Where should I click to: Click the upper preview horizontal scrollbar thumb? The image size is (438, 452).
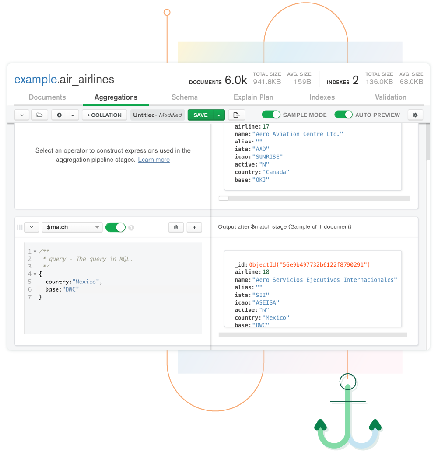coord(224,198)
